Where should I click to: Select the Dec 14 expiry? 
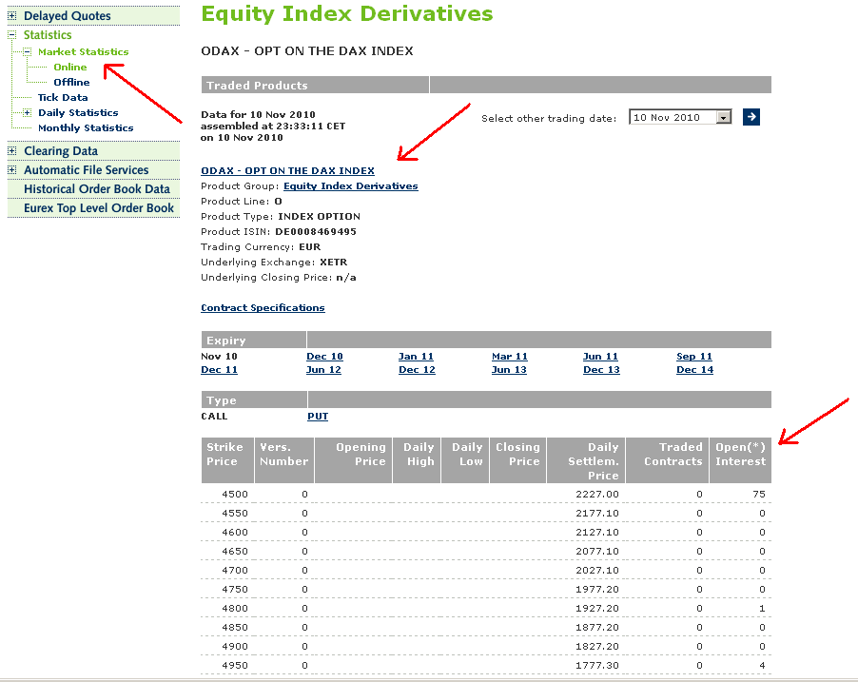[x=695, y=370]
